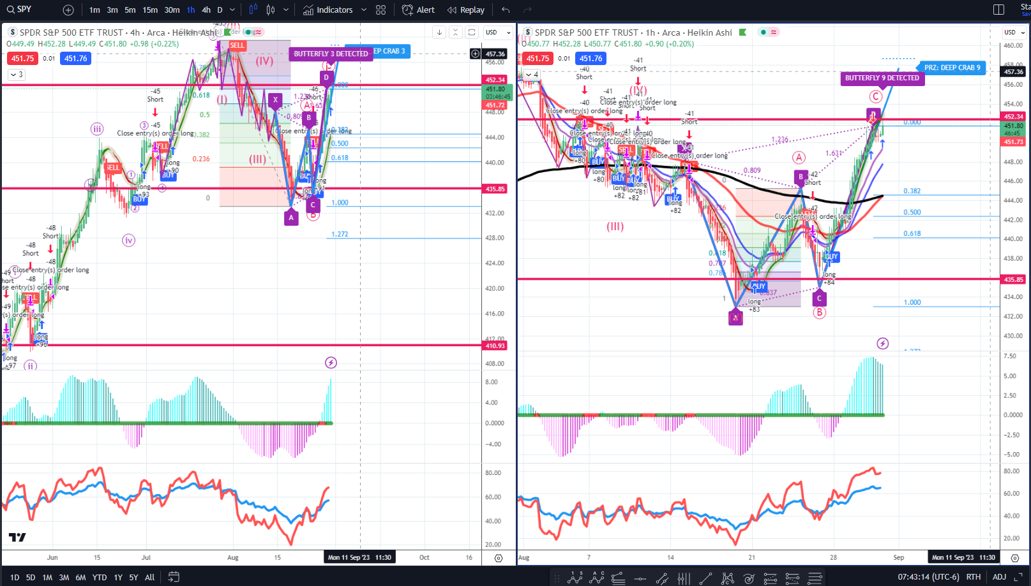Viewport: 1031px width, 586px height.
Task: Select the trend line drawing tool
Action: click(x=705, y=578)
